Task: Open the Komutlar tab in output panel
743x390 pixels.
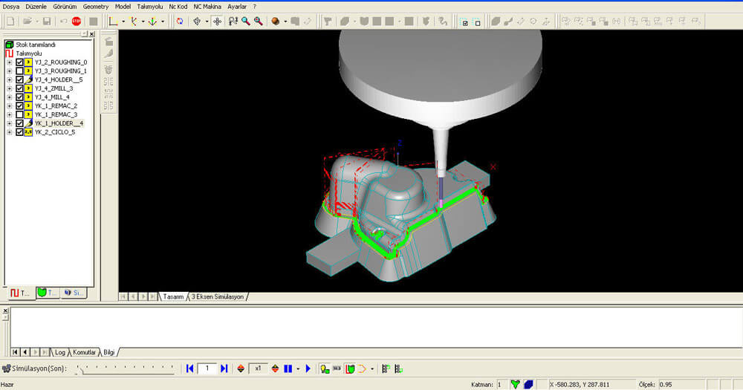Action: click(x=85, y=351)
